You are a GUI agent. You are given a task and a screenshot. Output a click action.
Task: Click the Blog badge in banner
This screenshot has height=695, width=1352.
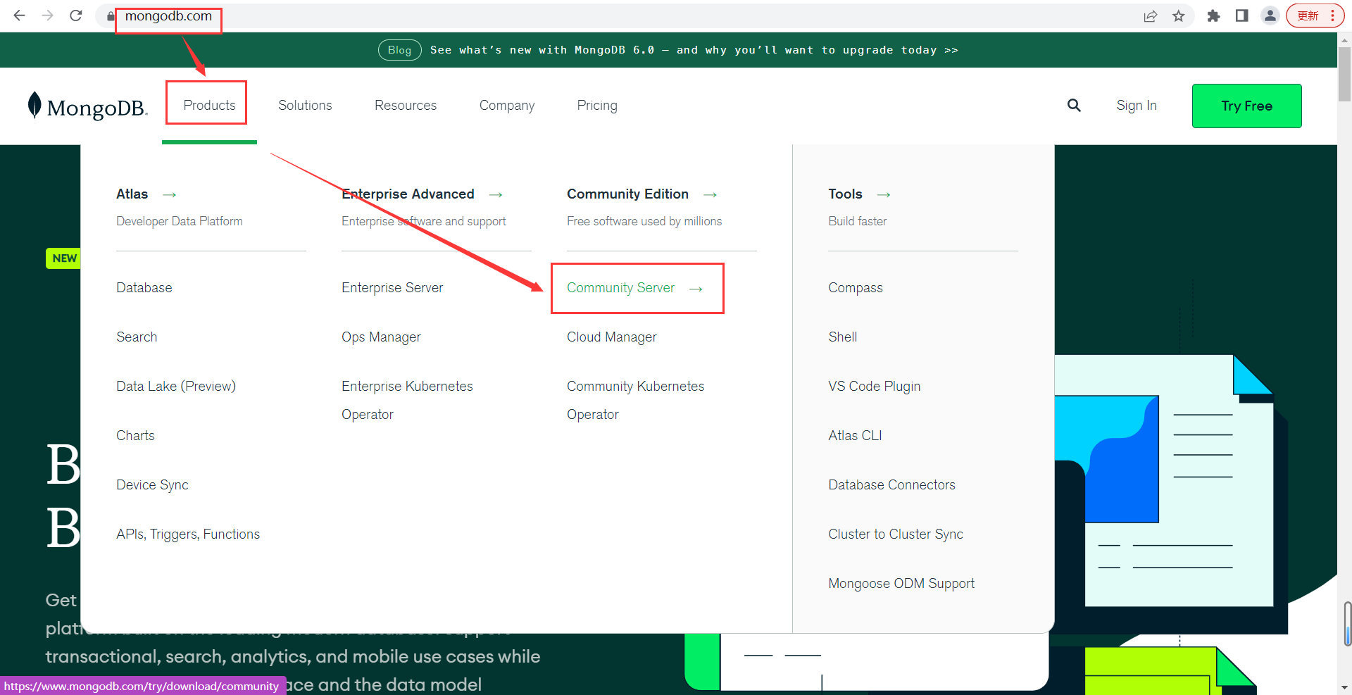399,50
